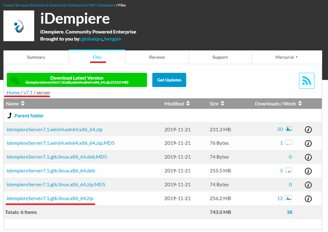The height and width of the screenshot is (232, 328).
Task: Go to the Parent folder link
Action: coord(29,116)
